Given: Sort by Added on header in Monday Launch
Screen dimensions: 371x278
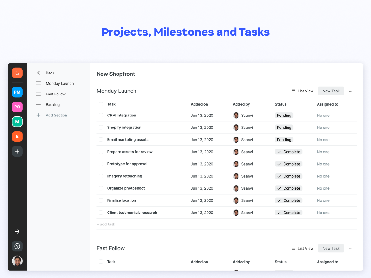Looking at the screenshot, I should tap(199, 104).
